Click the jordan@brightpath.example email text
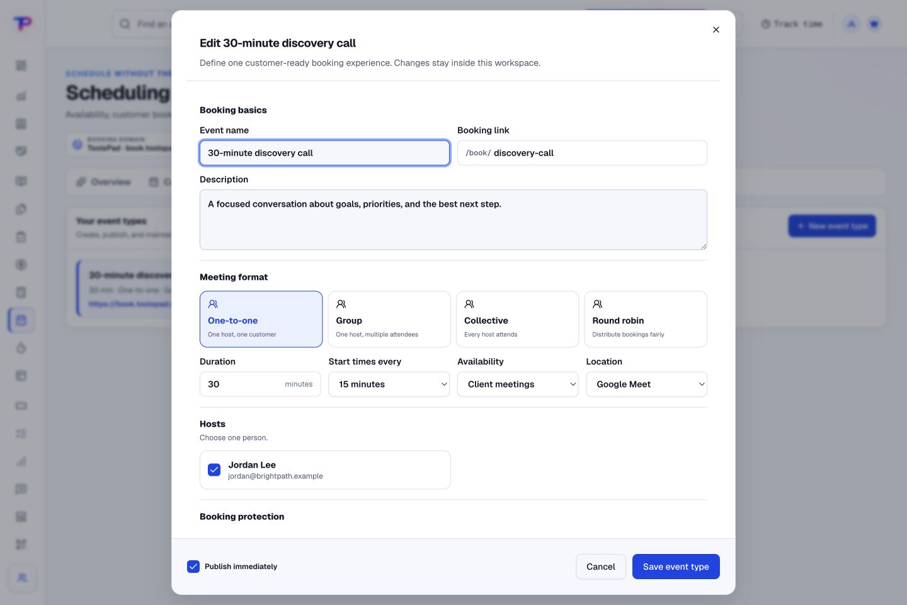 pos(275,476)
